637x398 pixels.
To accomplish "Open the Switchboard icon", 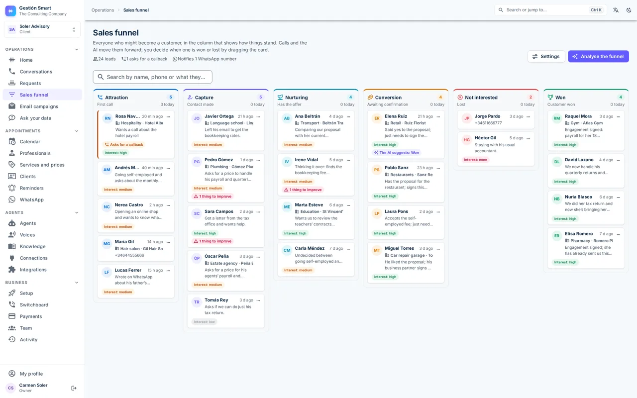I will 12,304.
